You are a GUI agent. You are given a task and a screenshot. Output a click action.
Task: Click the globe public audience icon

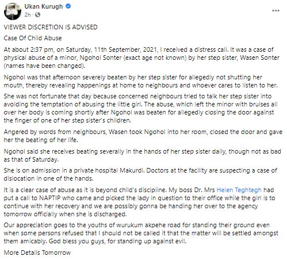tap(38, 15)
